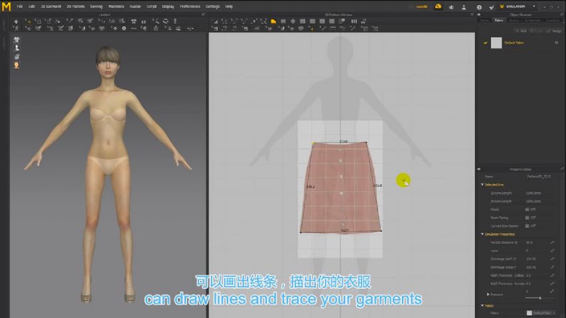Toggle the Curved Side Geometry Off checkbox

pos(527,226)
